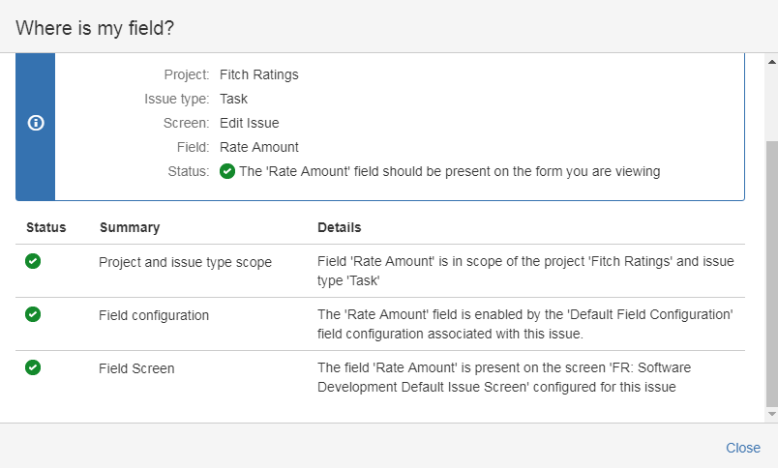Click the 'Fitch Ratings' project value
Viewport: 778px width, 468px height.
258,74
